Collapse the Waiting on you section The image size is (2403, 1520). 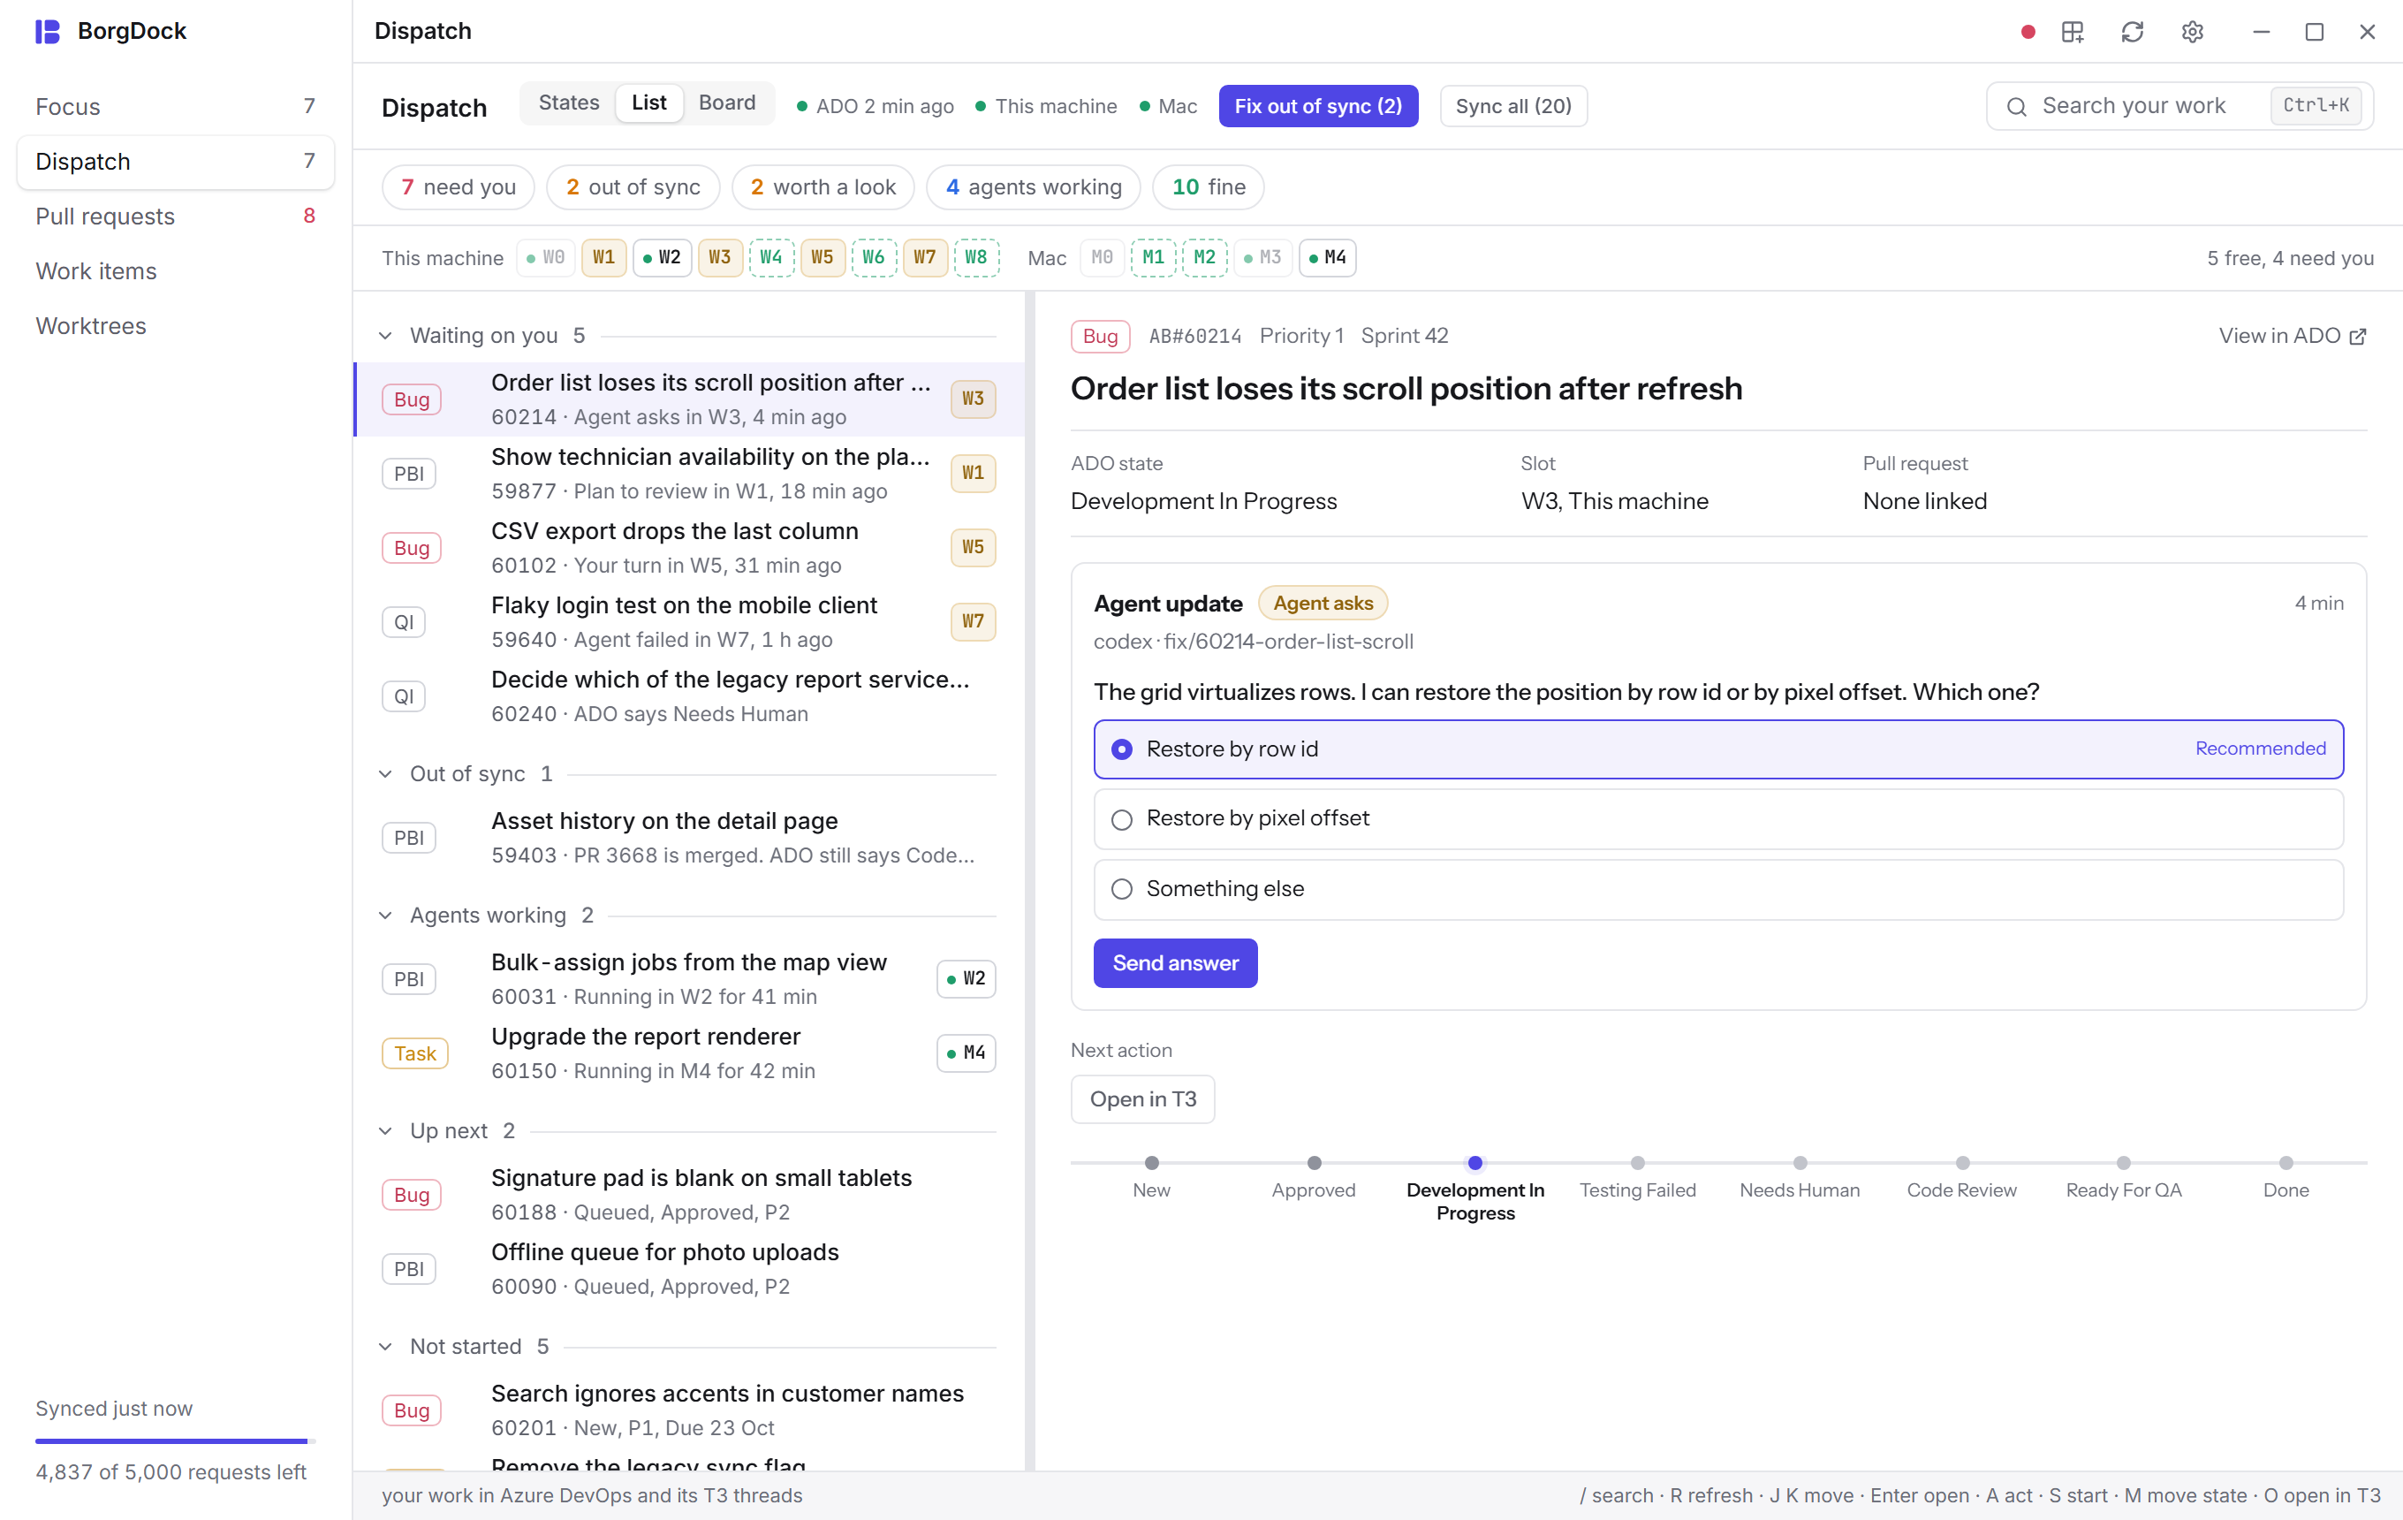coord(385,337)
